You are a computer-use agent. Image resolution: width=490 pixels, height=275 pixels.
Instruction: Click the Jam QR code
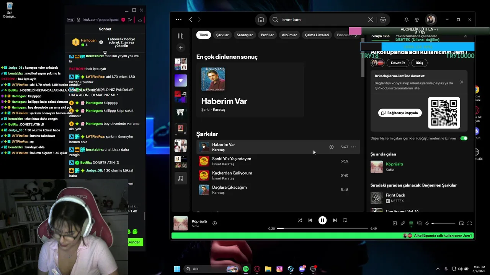click(x=444, y=113)
